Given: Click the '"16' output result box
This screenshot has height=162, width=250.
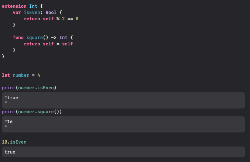Looking at the screenshot, I should coord(123,124).
